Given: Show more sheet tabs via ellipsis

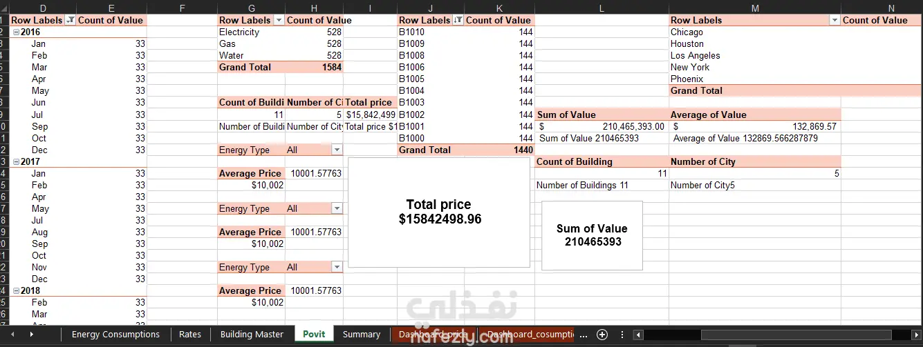Looking at the screenshot, I should click(584, 335).
